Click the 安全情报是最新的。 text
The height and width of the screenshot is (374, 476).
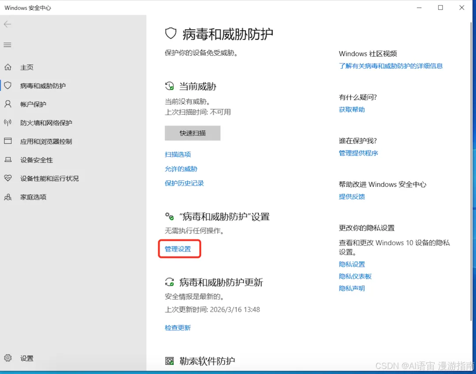195,296
